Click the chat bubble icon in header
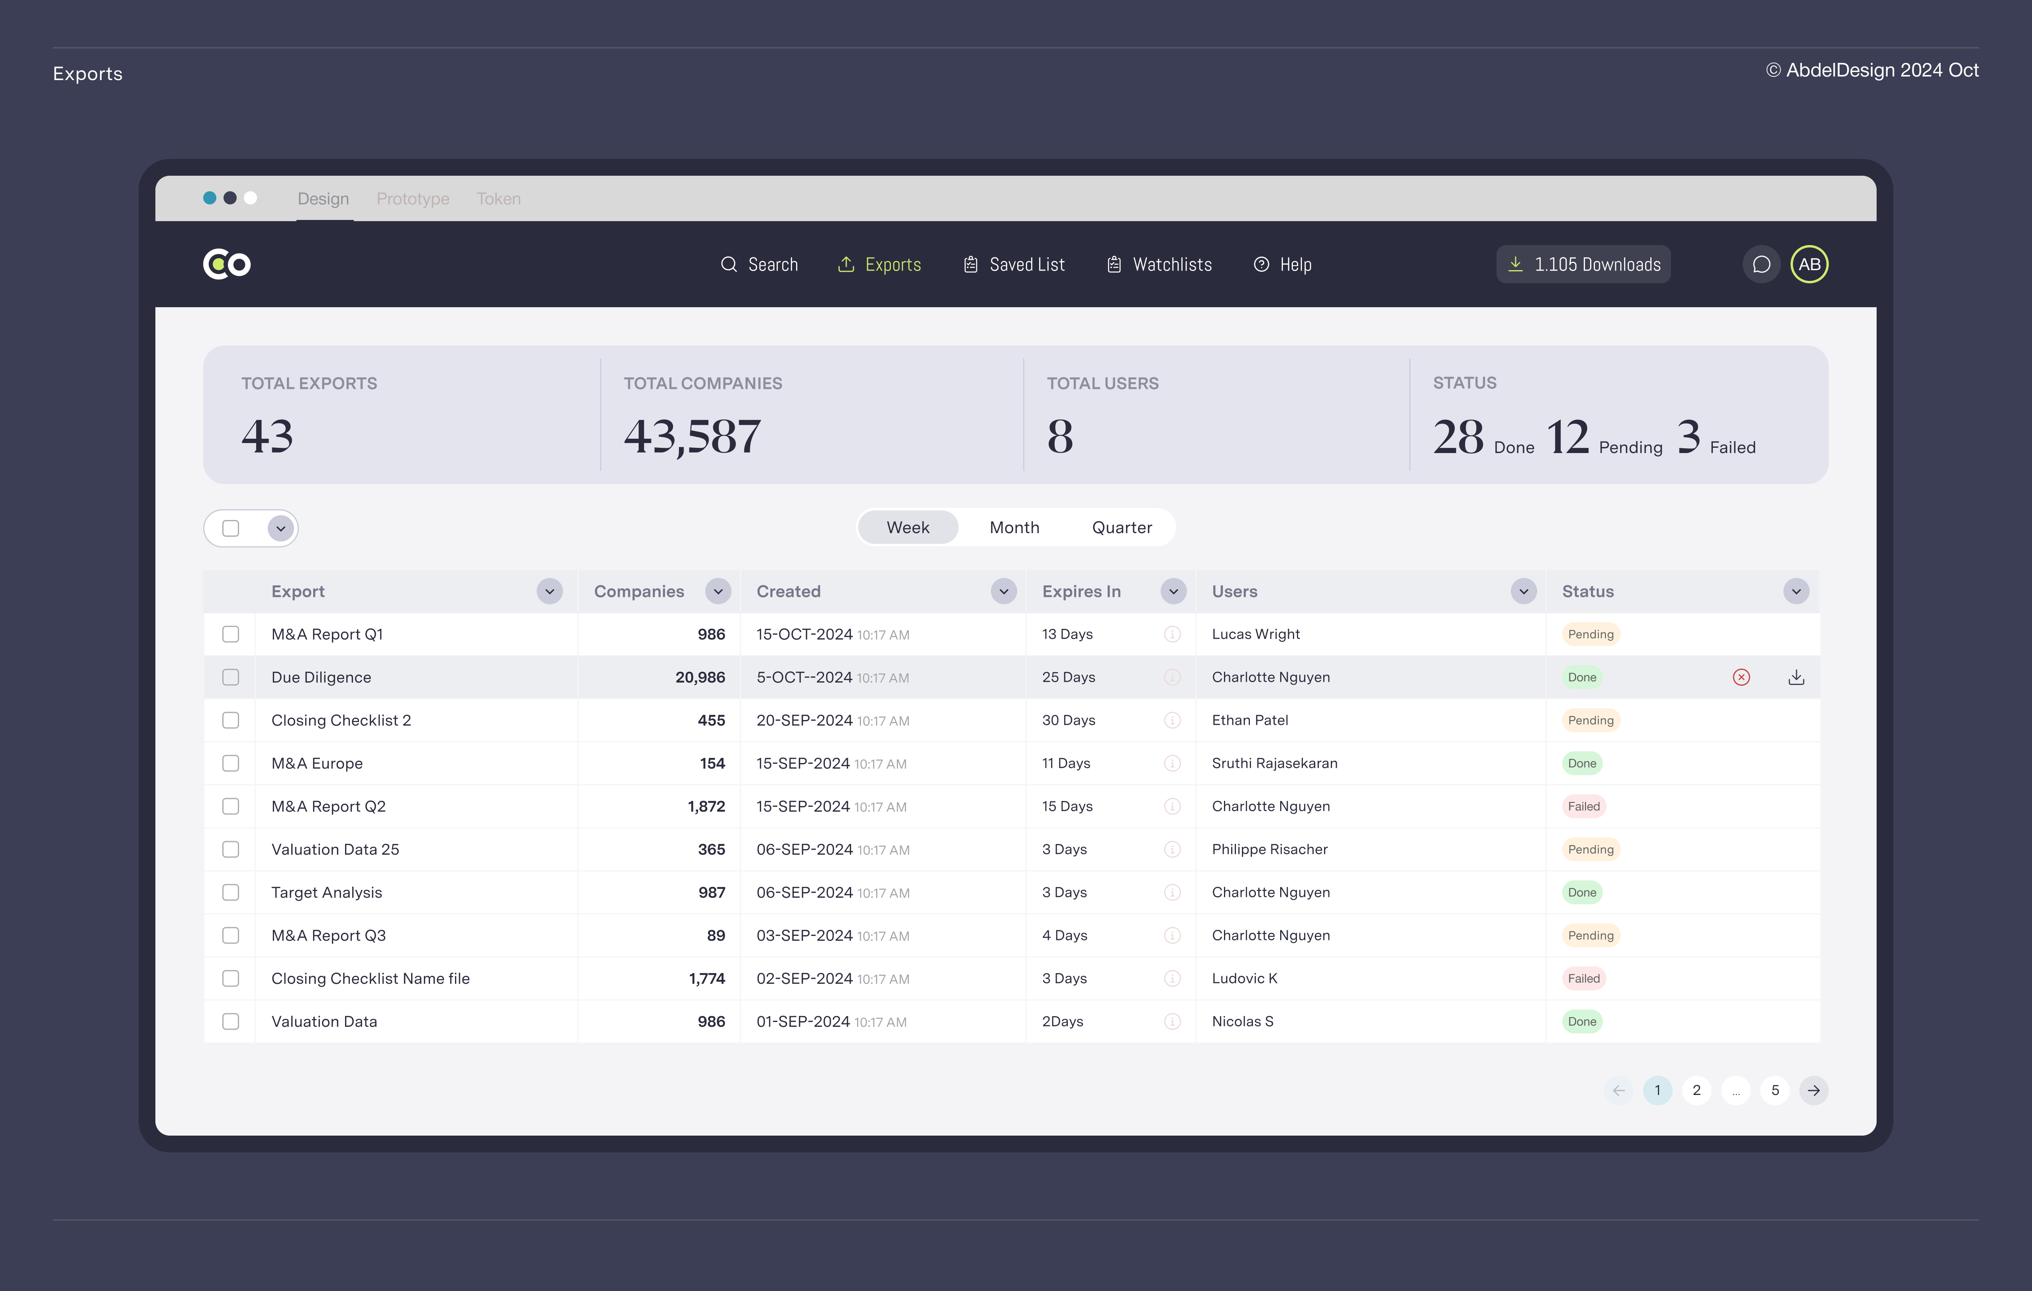Viewport: 2032px width, 1291px height. (1761, 265)
